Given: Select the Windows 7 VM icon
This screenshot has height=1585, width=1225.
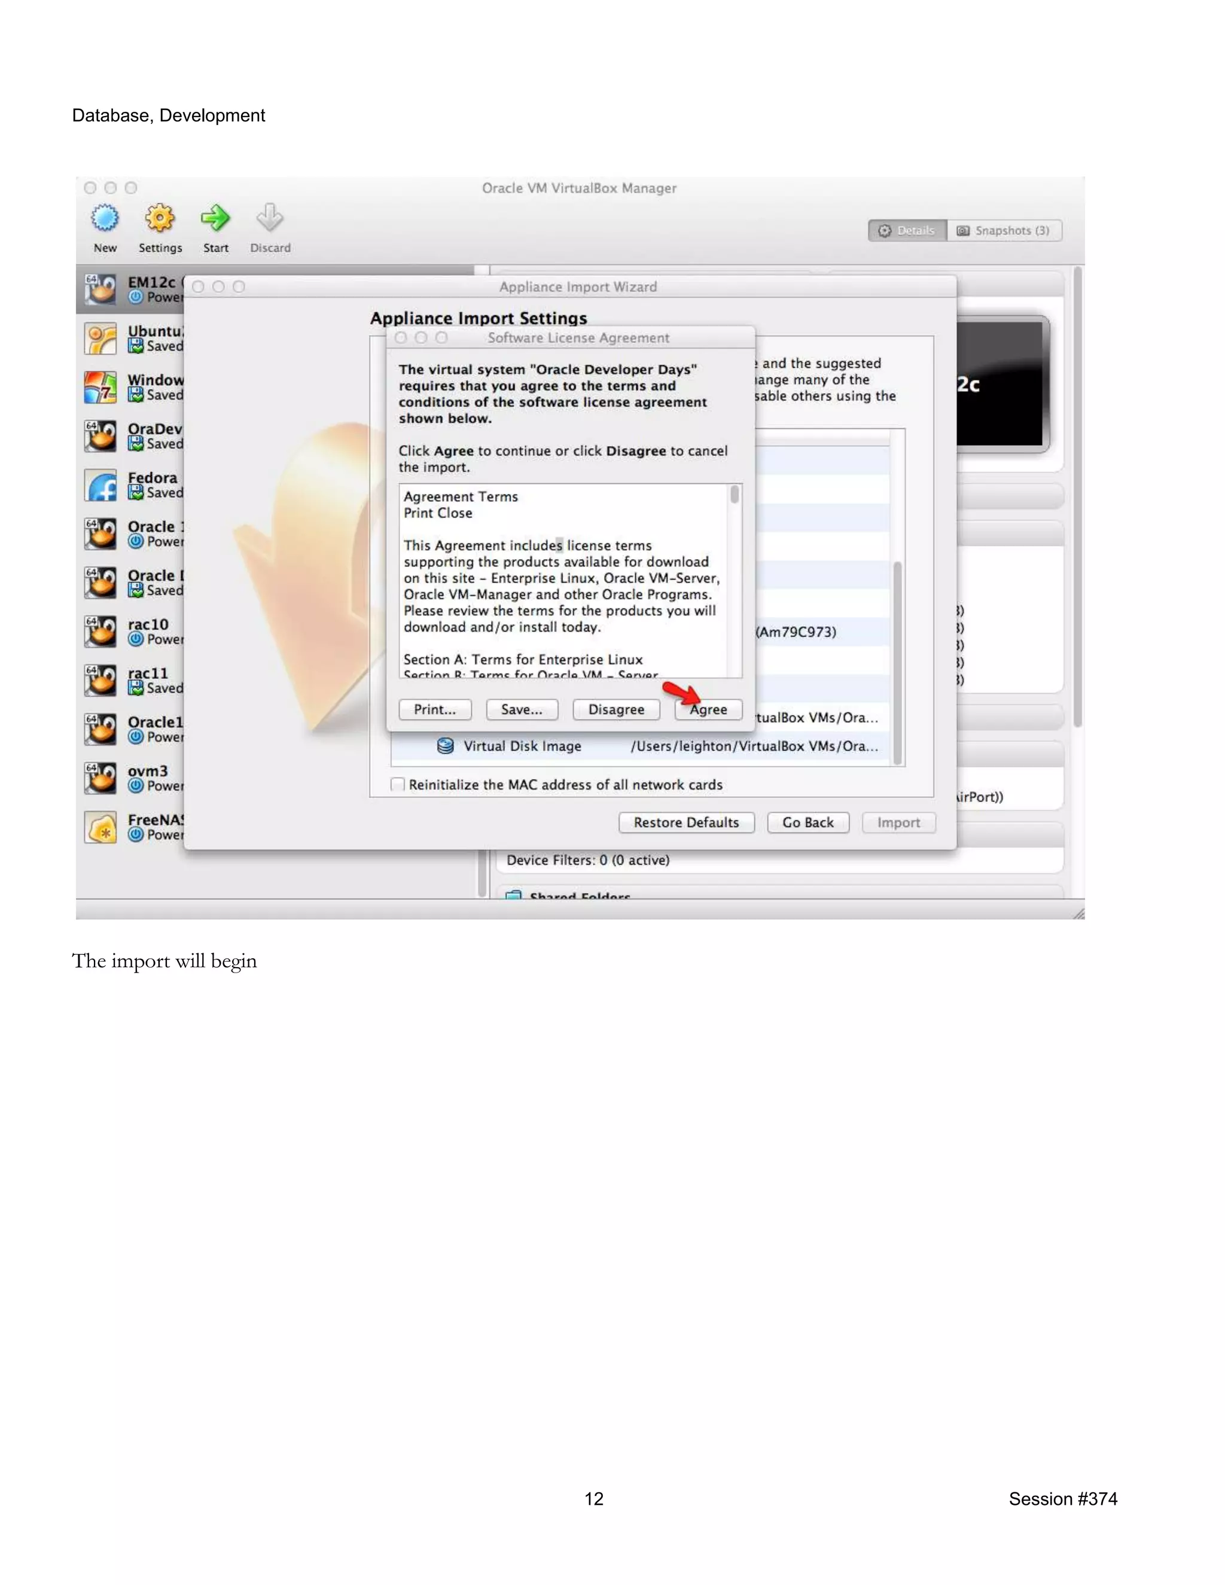Looking at the screenshot, I should point(100,387).
